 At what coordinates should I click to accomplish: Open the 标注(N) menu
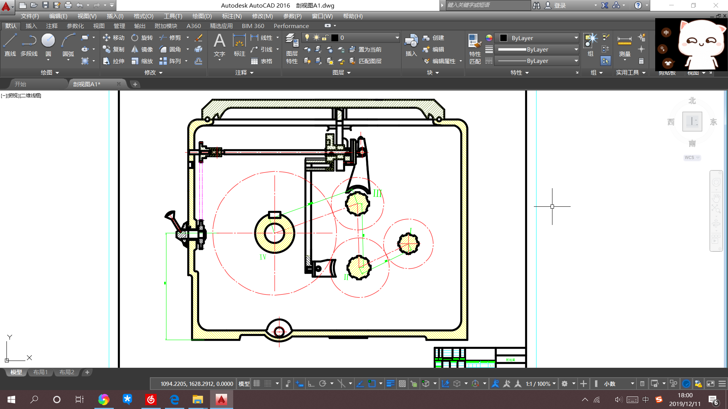coord(232,16)
